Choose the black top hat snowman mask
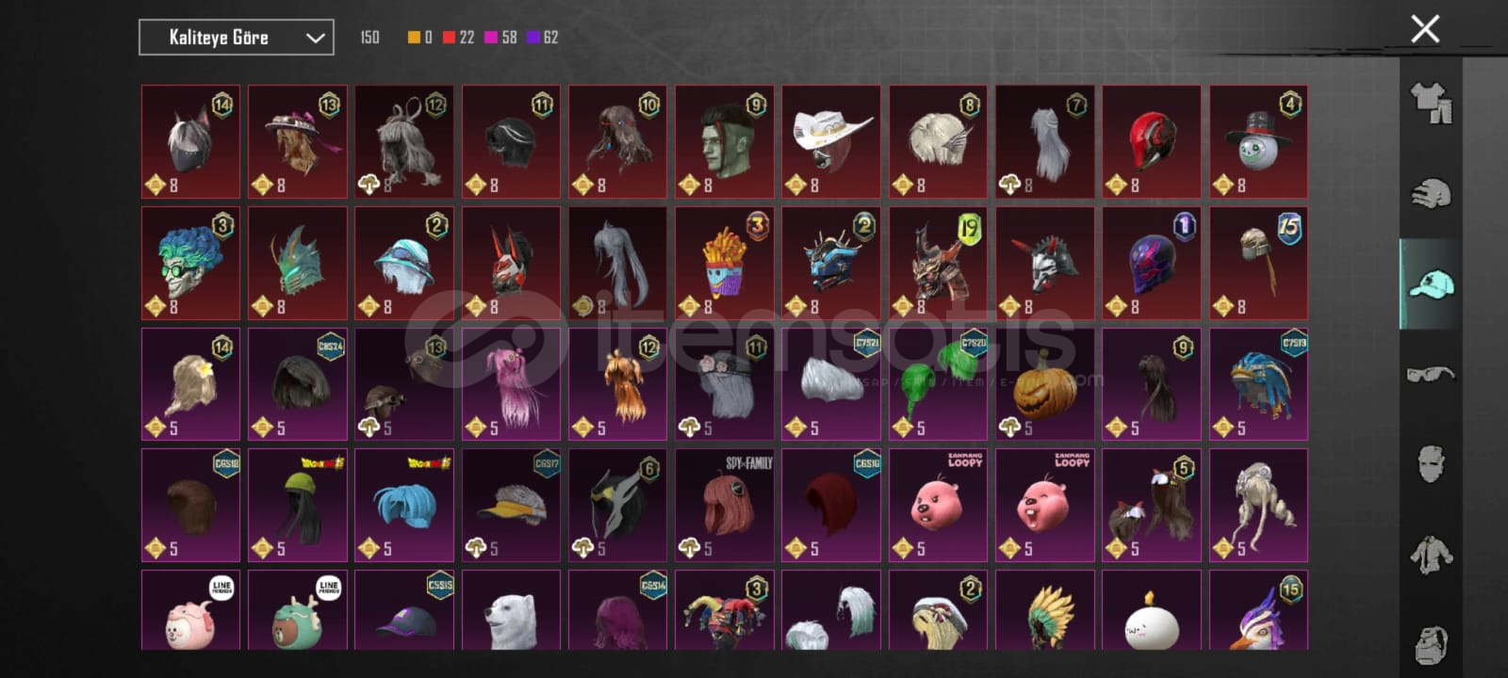 point(1258,142)
